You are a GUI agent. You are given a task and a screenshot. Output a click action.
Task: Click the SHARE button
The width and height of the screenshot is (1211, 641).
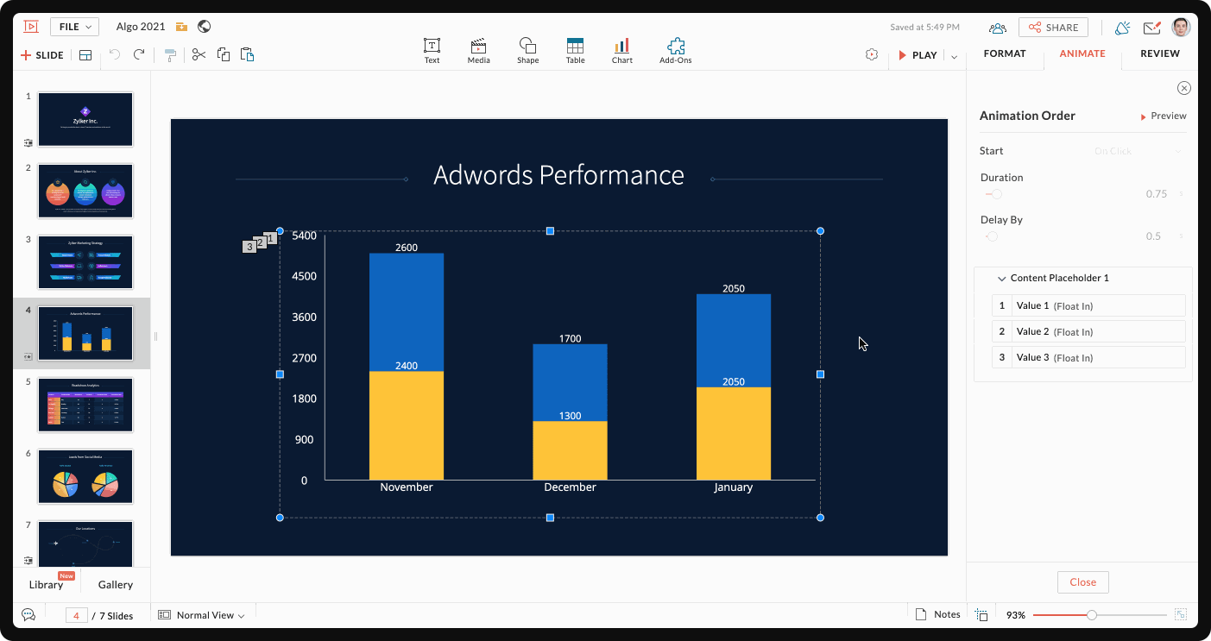point(1053,28)
